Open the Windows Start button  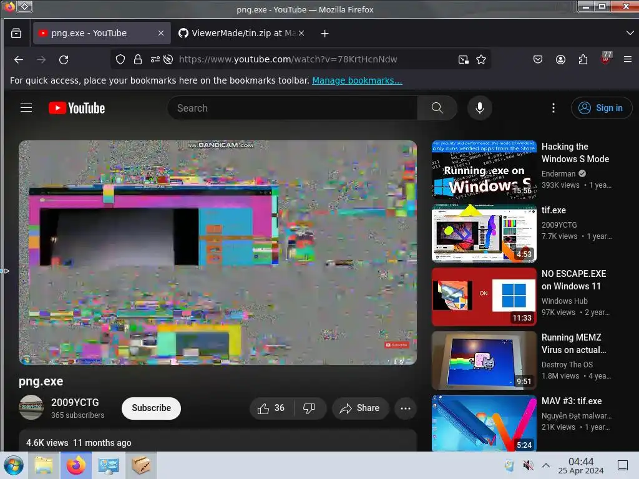click(14, 465)
